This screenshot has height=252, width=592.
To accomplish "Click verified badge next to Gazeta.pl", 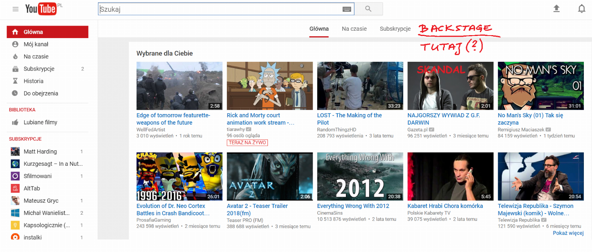I will (x=431, y=130).
